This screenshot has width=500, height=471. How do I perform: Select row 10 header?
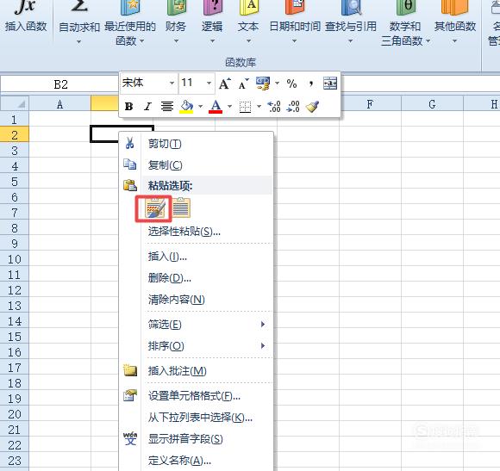[x=15, y=259]
